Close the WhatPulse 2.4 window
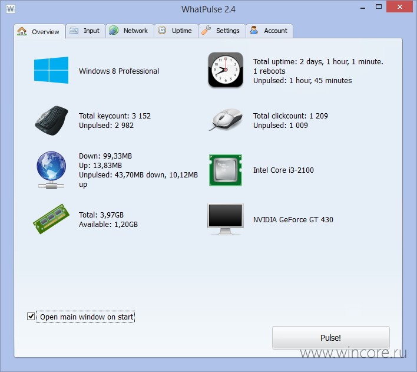Screen dimensions: 417x372 (x=399, y=7)
